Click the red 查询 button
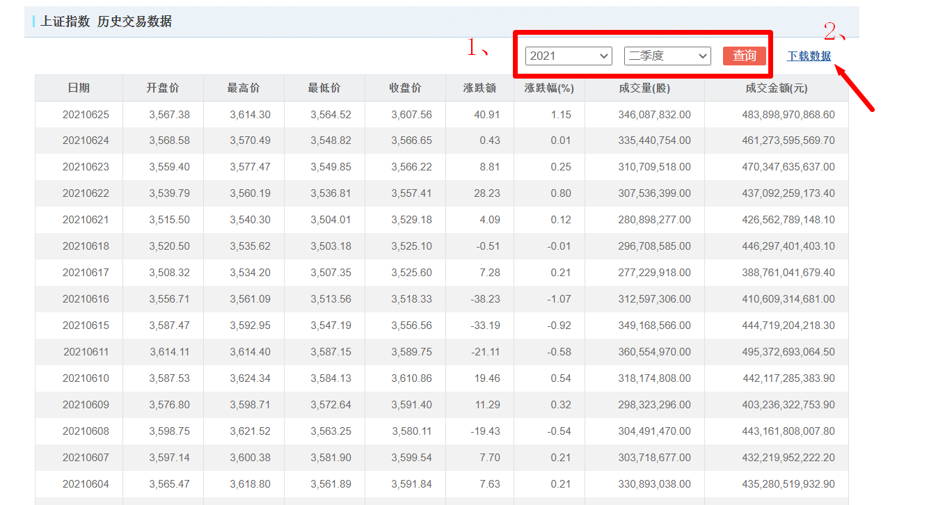 [x=745, y=56]
